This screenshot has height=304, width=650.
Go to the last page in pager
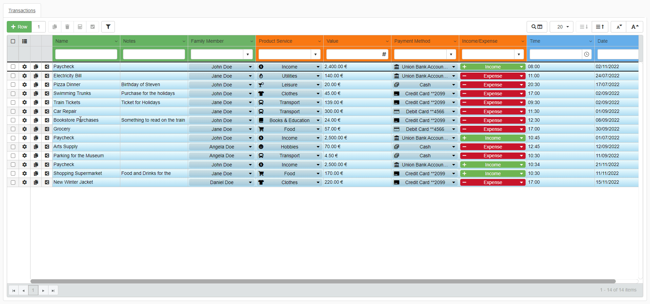[53, 290]
